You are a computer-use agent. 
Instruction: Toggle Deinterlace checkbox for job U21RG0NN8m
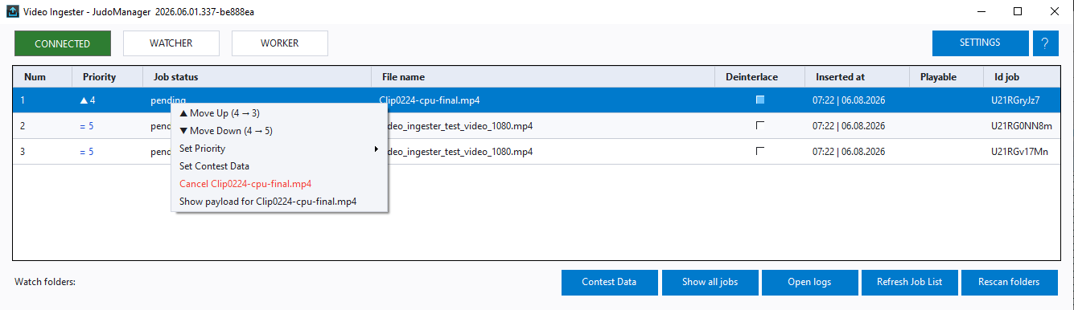tap(759, 126)
